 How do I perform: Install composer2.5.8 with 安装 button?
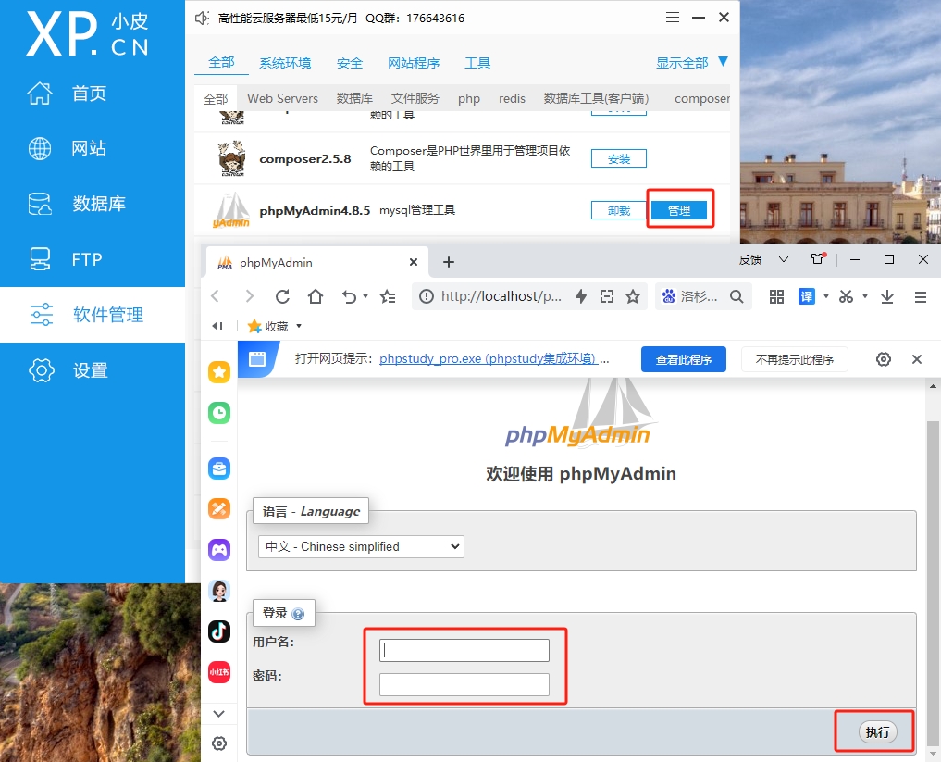619,158
